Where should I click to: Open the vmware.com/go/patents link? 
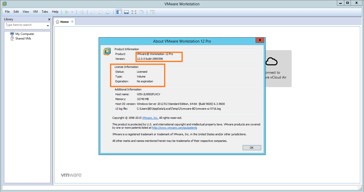click(174, 128)
